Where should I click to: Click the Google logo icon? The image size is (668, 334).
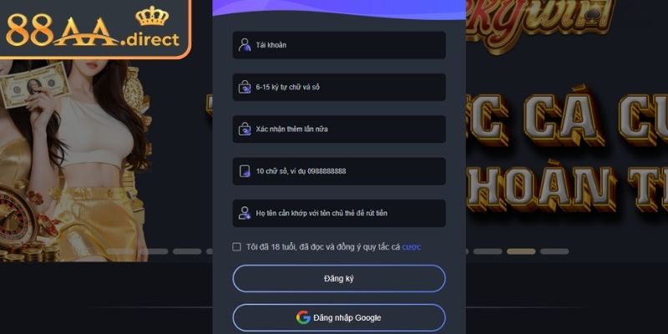303,317
